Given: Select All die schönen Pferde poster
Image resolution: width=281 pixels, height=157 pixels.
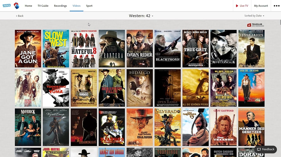Looking at the screenshot, I should point(196,88).
